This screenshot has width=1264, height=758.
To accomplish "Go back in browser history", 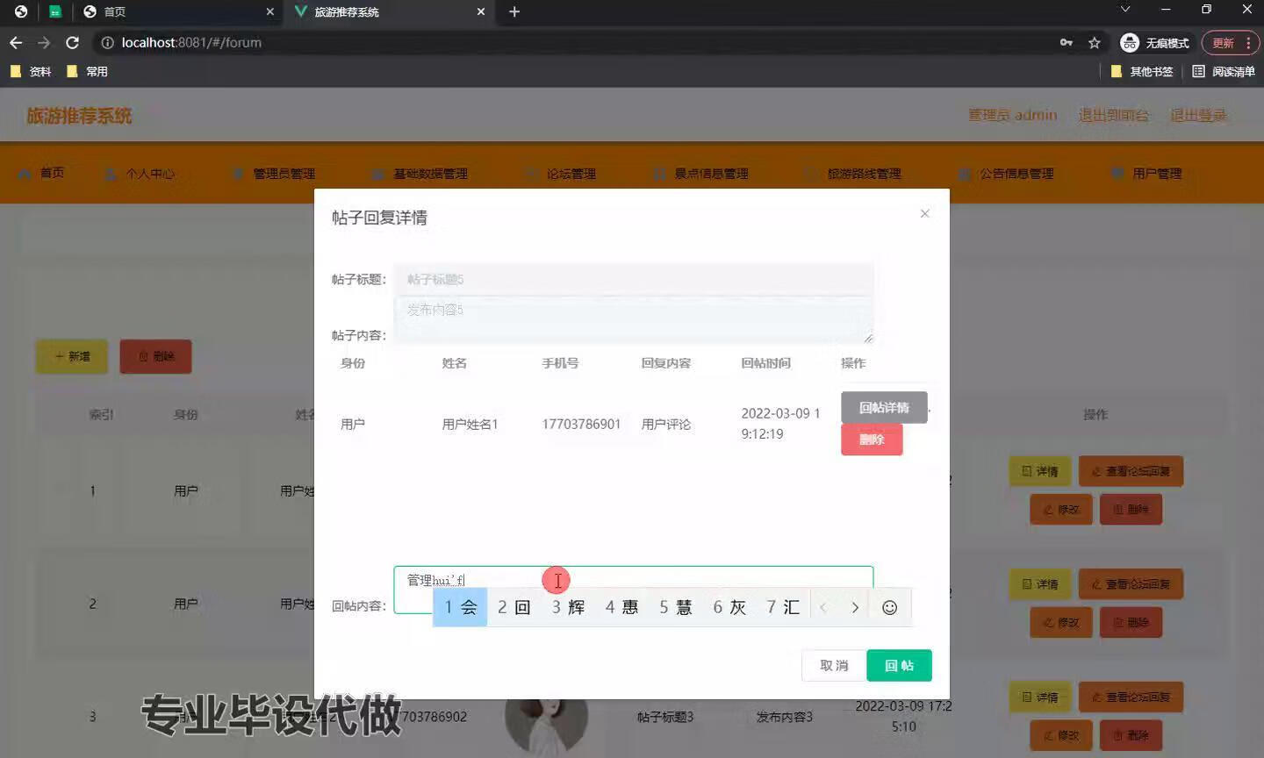I will [16, 42].
